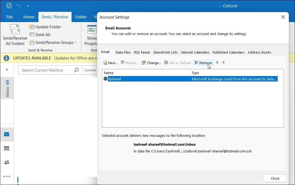Open the Mail view icon in the sidebar
295x185 pixels.
tap(6, 134)
